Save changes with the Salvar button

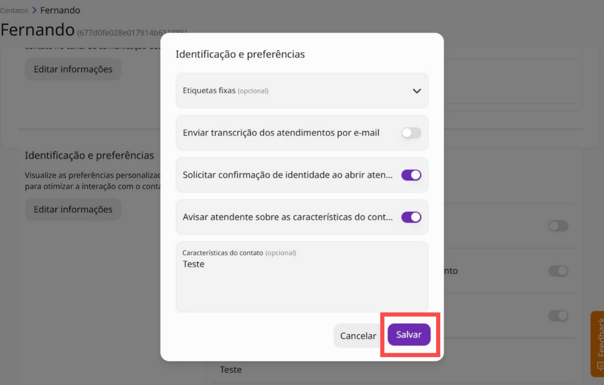(409, 334)
